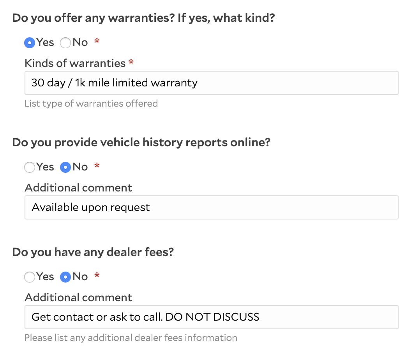Click the 'Kinds of warranties' field label
The width and height of the screenshot is (413, 351).
(75, 63)
